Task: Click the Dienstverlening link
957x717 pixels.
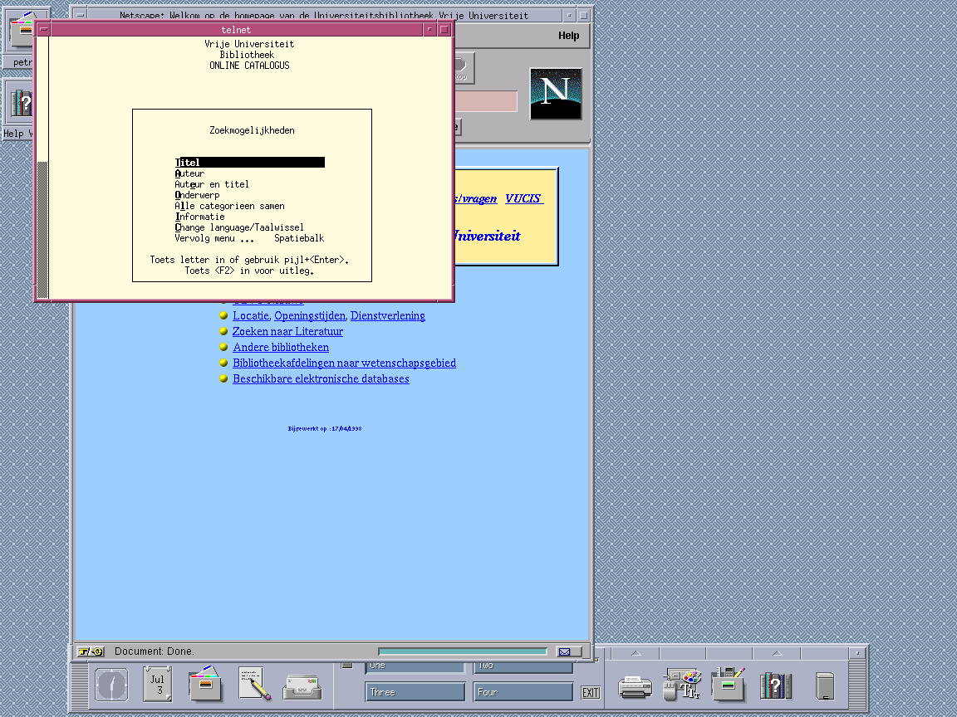Action: tap(388, 316)
